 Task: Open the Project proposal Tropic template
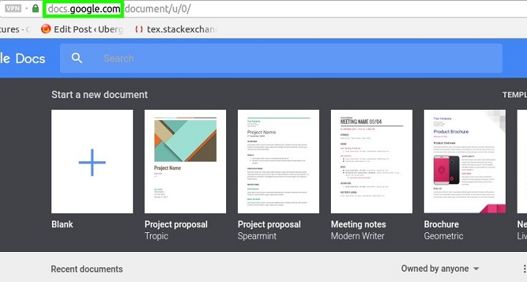coord(185,162)
